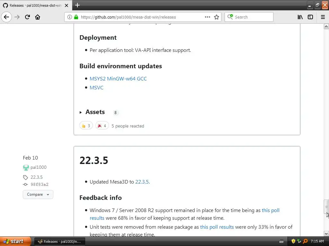329x246 pixels.
Task: Click the Feb 10 release date
Action: (x=31, y=158)
